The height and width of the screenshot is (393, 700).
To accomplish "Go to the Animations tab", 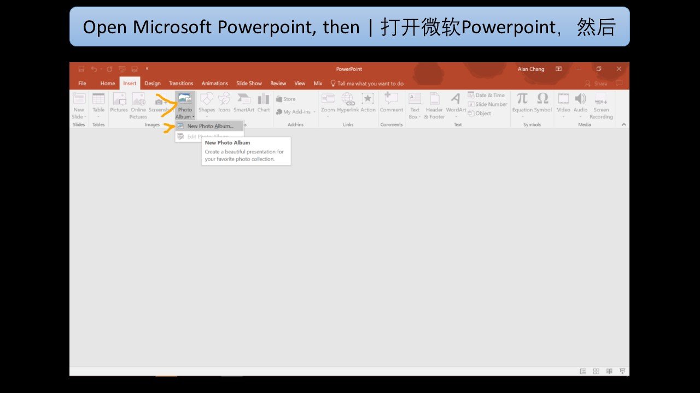I will coord(214,84).
